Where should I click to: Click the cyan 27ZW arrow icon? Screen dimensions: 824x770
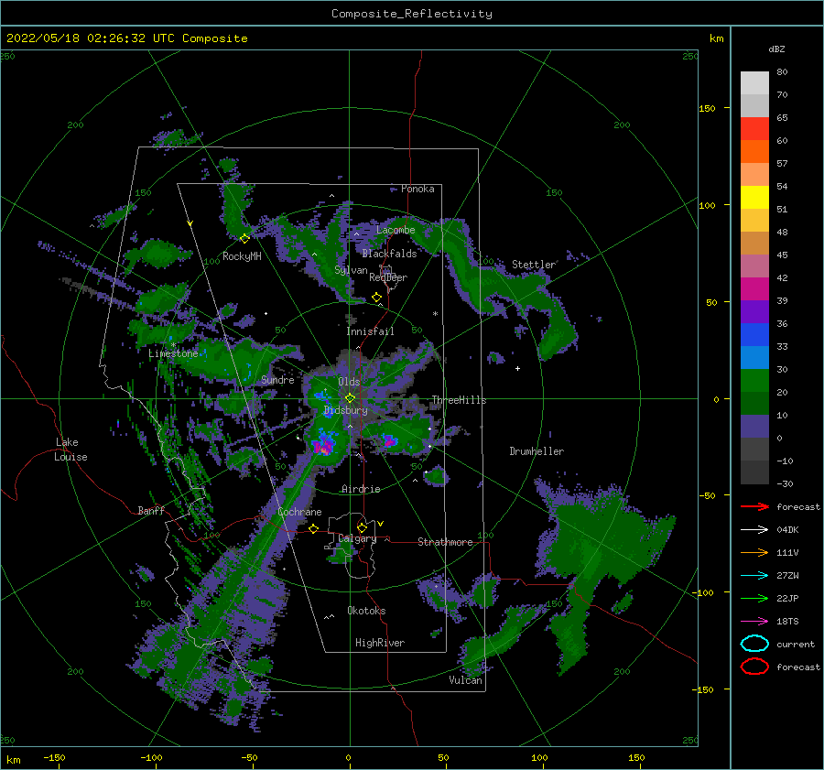click(x=754, y=576)
